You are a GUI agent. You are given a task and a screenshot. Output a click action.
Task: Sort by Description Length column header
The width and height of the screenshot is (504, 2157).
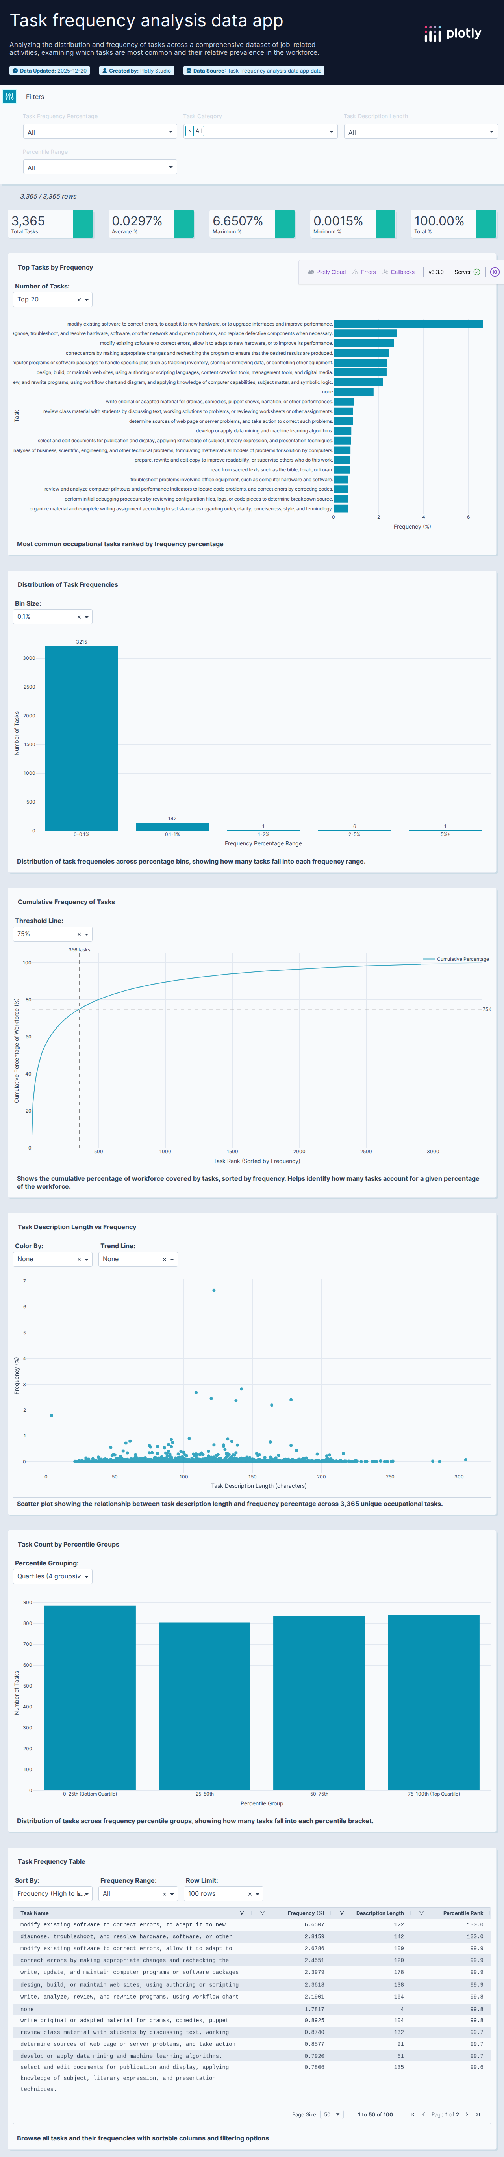[379, 1913]
